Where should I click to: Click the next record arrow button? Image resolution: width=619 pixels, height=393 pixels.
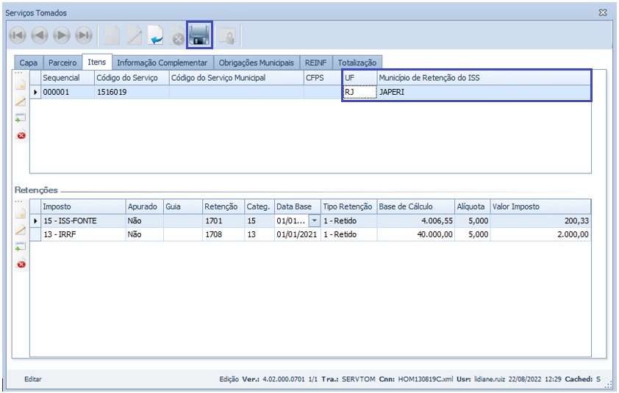(62, 35)
